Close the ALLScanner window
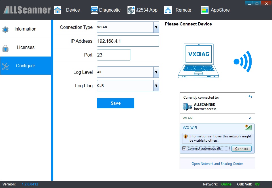This screenshot has height=188, width=272. click(x=266, y=3)
